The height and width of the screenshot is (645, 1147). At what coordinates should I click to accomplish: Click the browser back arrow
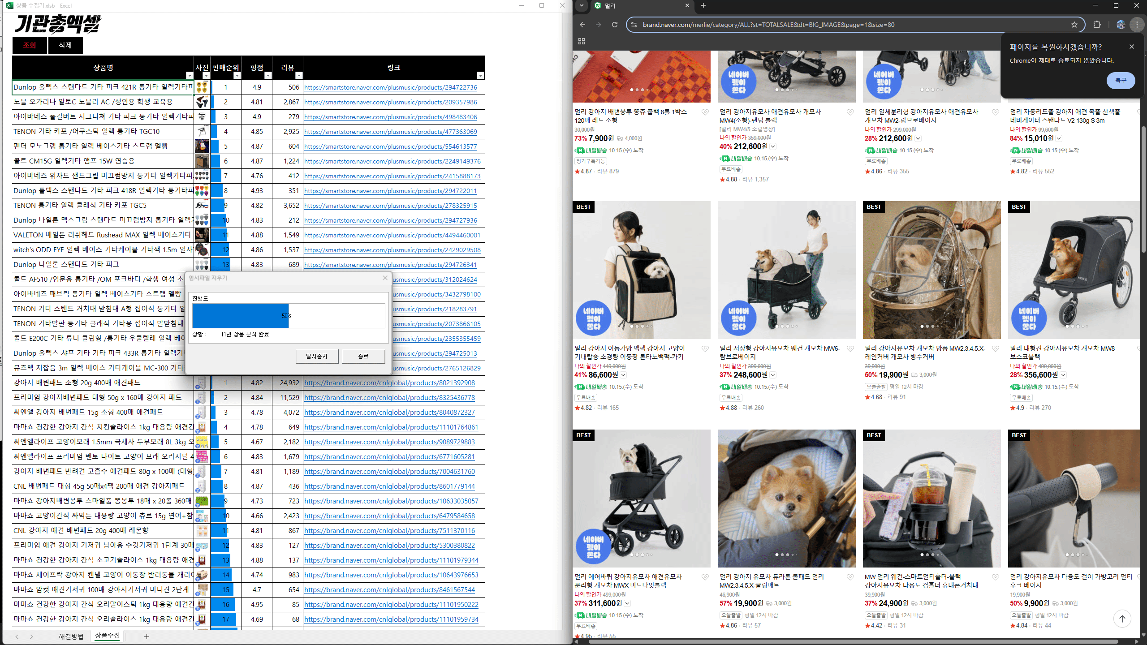[582, 25]
